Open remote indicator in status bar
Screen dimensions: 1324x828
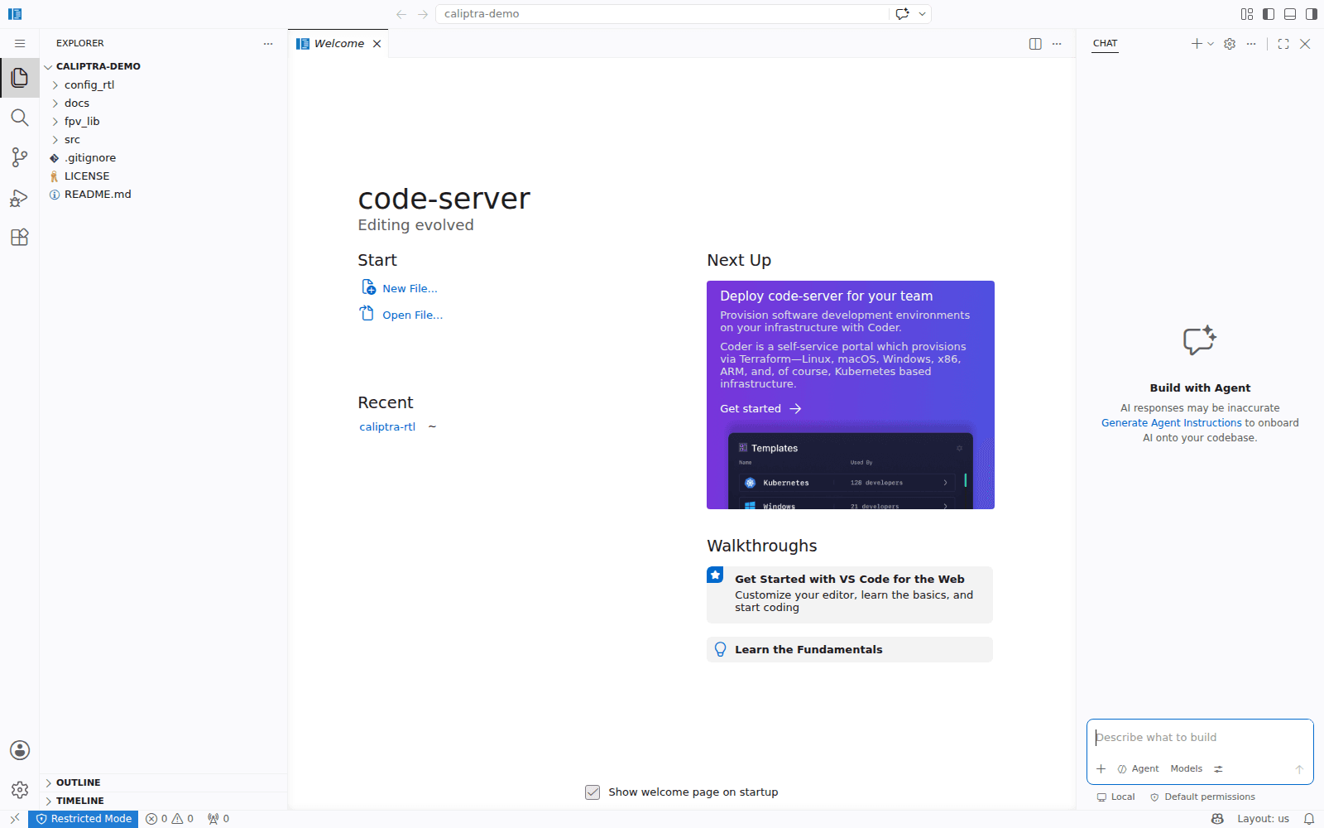tap(14, 819)
